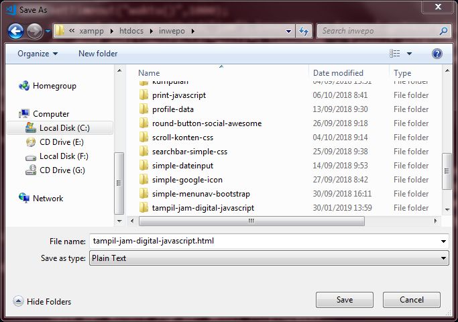The image size is (458, 322).
Task: Click file list vertical scrollbar thumb
Action: (x=447, y=171)
